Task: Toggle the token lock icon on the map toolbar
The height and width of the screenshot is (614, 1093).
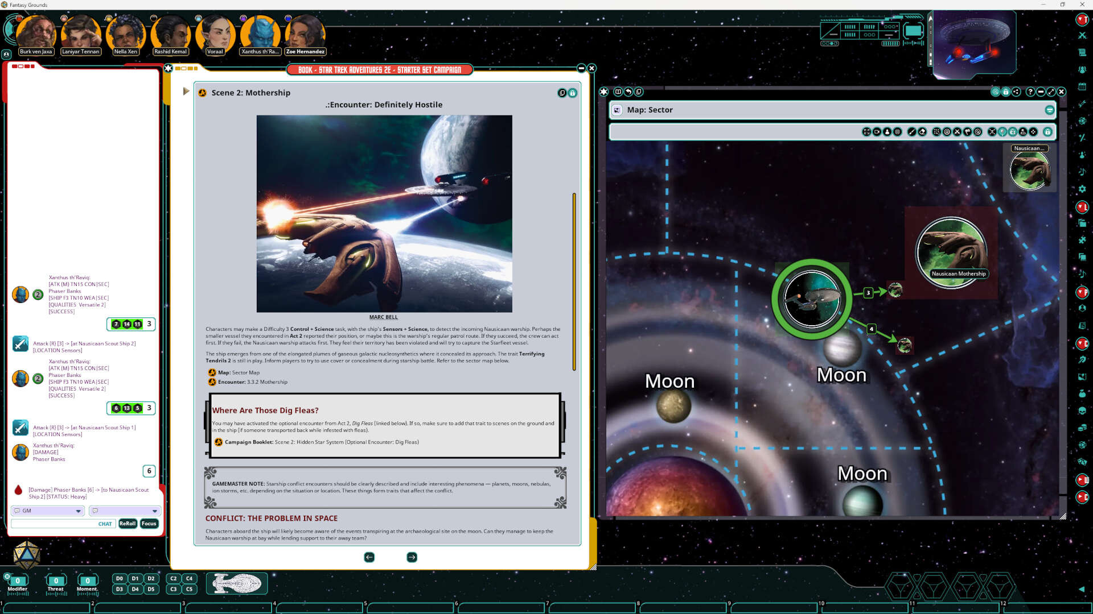Action: click(1013, 132)
